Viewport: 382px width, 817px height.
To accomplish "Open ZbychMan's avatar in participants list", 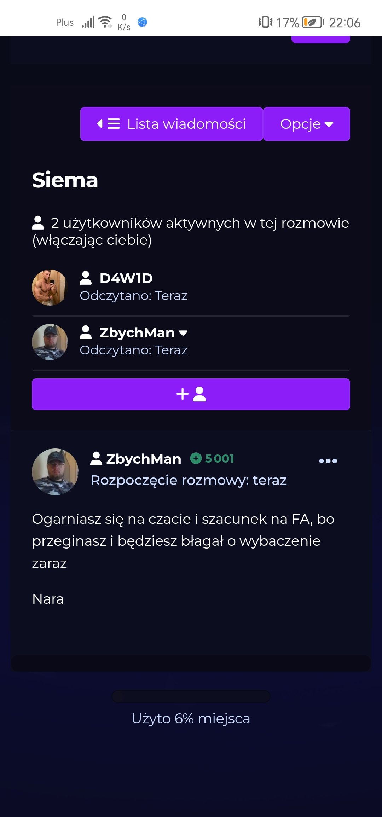I will point(50,342).
